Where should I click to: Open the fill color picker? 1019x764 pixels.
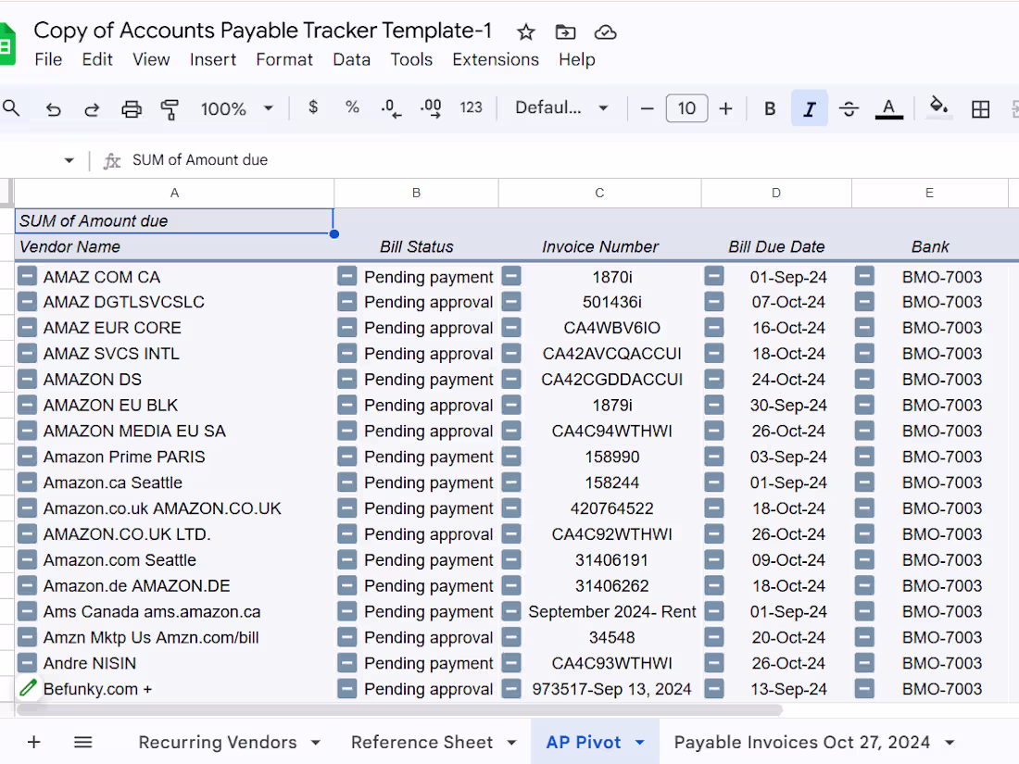937,107
